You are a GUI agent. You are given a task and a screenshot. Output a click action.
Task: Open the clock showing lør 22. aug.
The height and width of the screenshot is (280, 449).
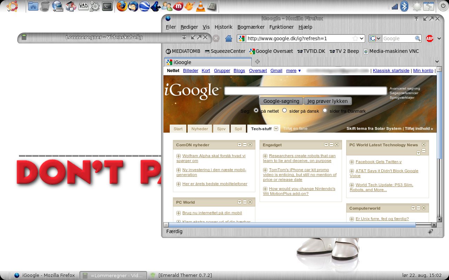422,275
